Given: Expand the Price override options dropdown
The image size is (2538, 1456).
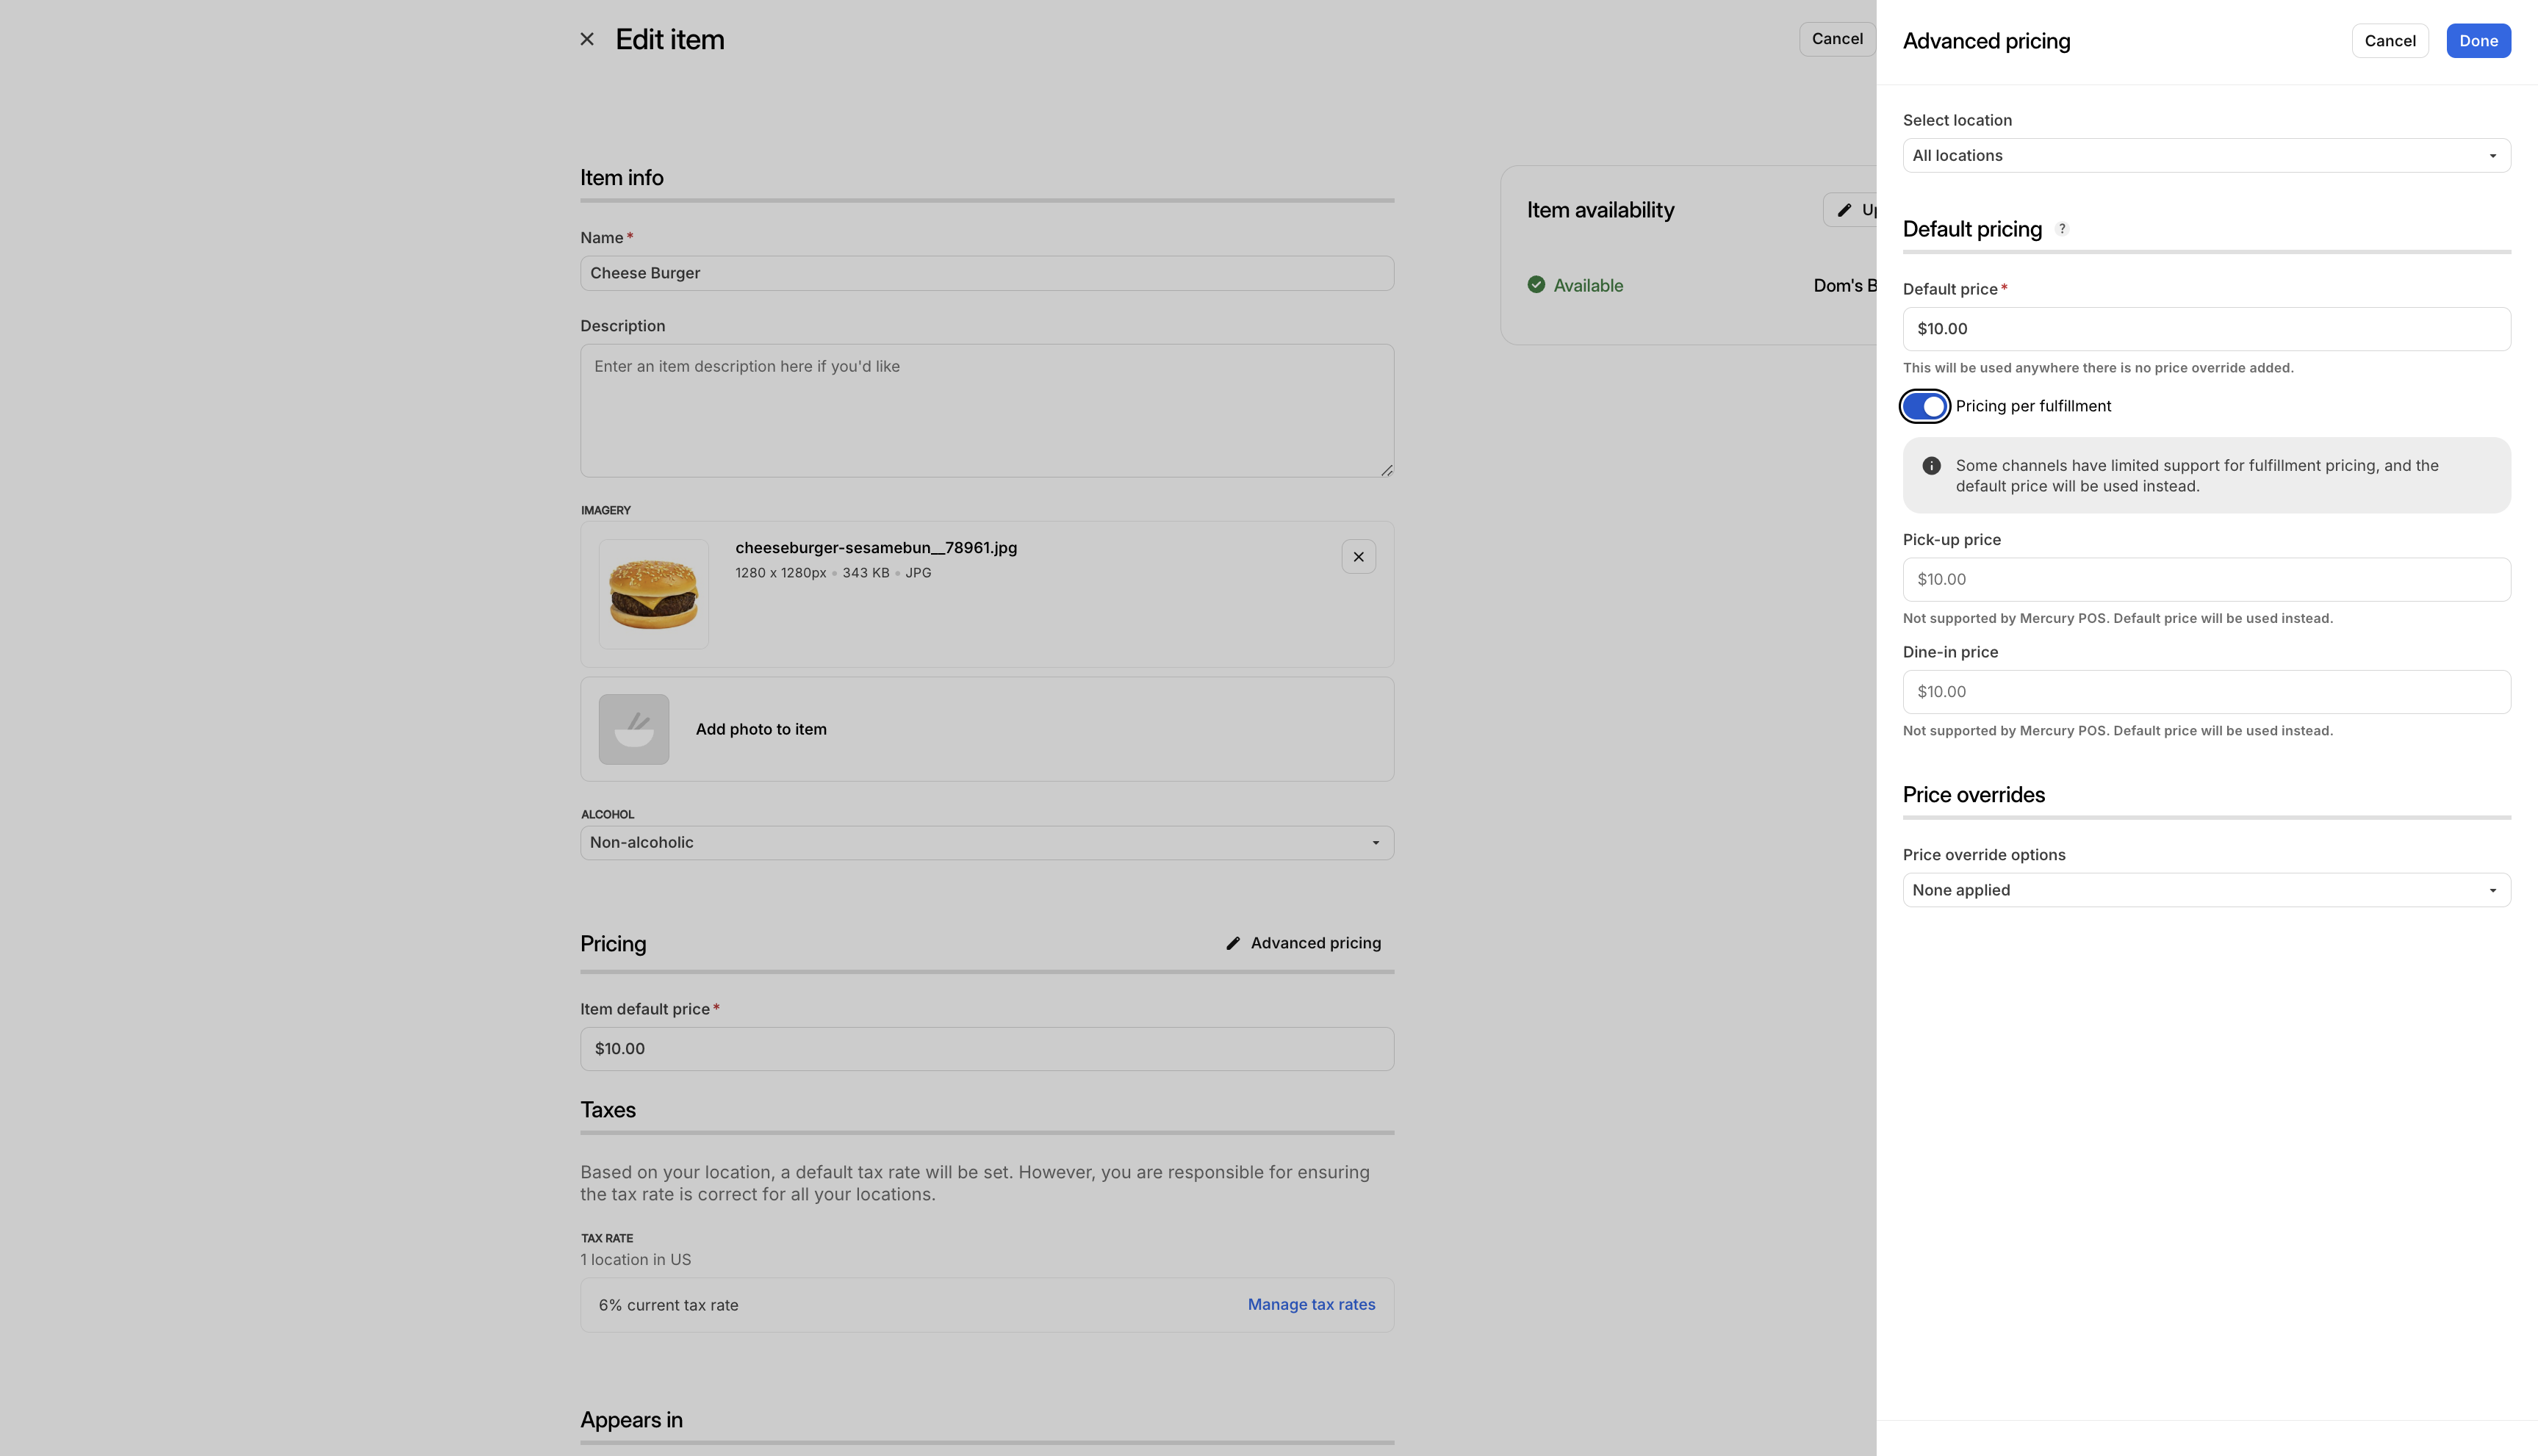Looking at the screenshot, I should 2206,890.
